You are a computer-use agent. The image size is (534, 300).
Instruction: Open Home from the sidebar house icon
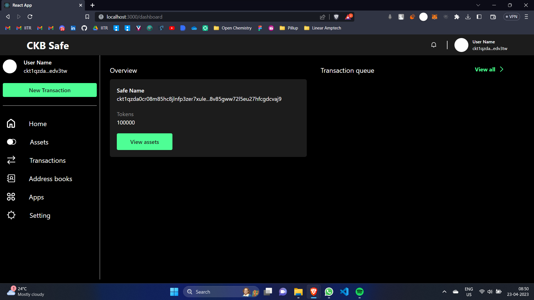(11, 123)
